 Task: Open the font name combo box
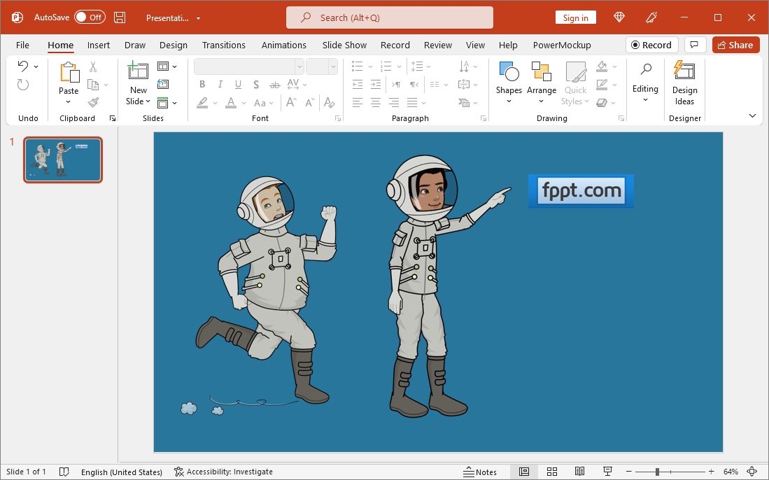(x=249, y=66)
